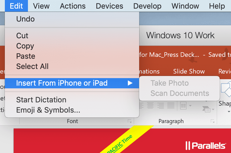Image resolution: width=231 pixels, height=153 pixels.
Task: Open the Paragraph dialog launcher
Action: (x=212, y=121)
